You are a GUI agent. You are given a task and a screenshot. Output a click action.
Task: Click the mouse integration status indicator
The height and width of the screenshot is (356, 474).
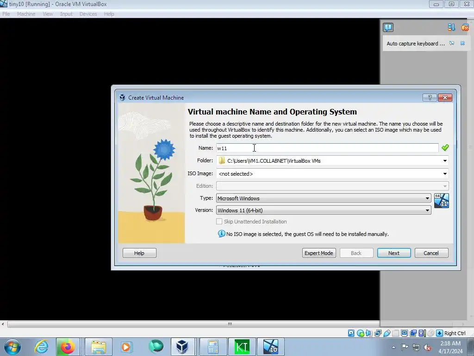pyautogui.click(x=431, y=333)
